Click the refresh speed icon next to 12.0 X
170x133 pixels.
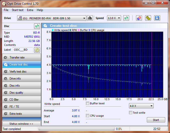(x=126, y=18)
